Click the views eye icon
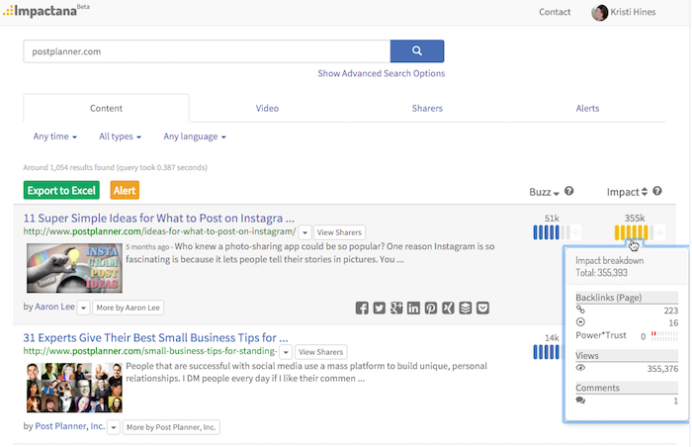The width and height of the screenshot is (692, 447). [x=580, y=368]
